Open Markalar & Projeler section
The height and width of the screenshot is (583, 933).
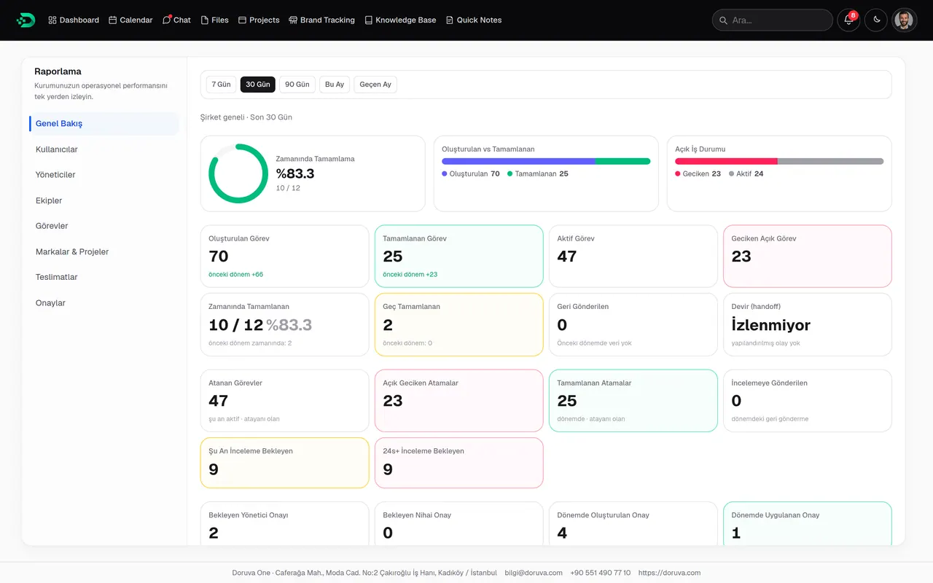104,251
